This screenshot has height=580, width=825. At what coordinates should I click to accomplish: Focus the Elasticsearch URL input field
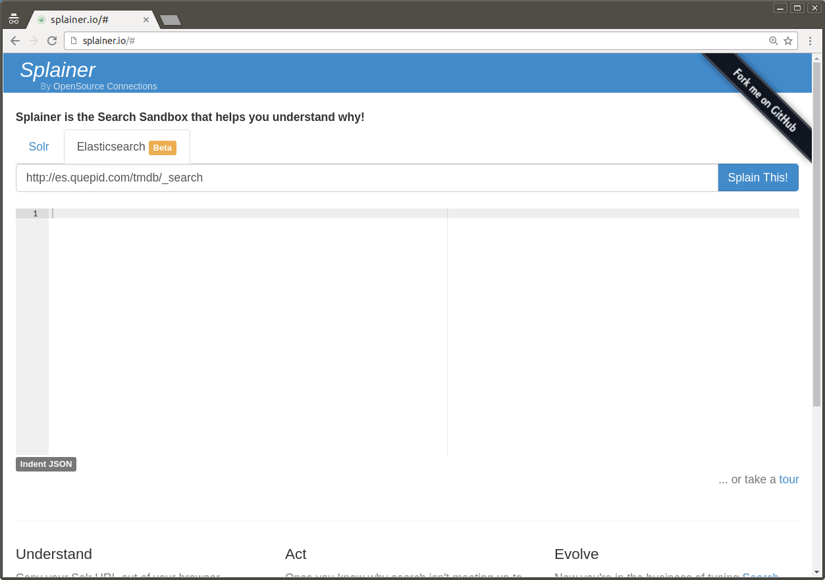367,178
